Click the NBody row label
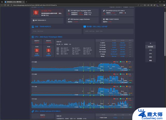This screenshot has height=120, width=166. point(102,56)
